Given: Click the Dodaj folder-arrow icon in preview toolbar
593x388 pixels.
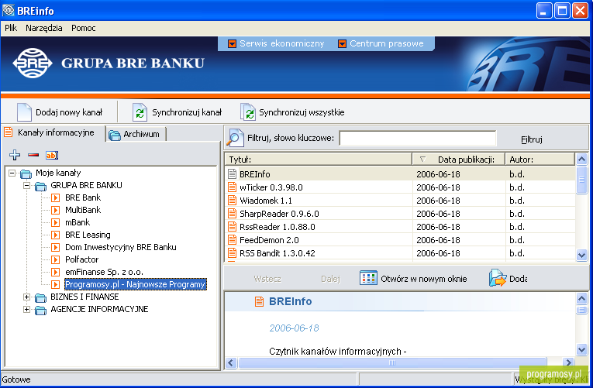Looking at the screenshot, I should point(498,278).
